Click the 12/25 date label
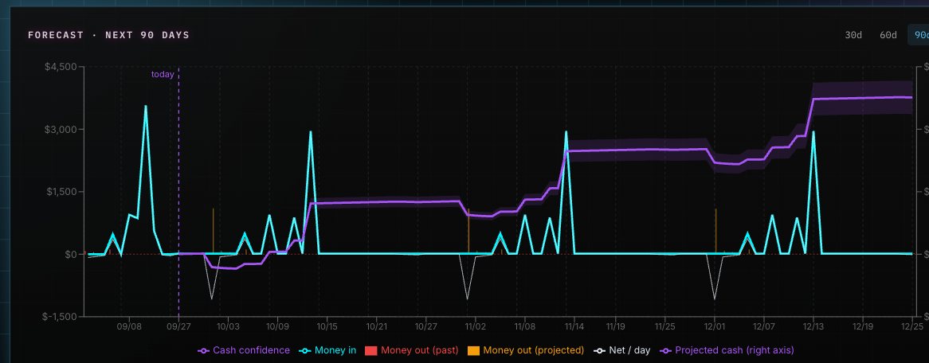Viewport: 929px width, 363px height. (912, 326)
